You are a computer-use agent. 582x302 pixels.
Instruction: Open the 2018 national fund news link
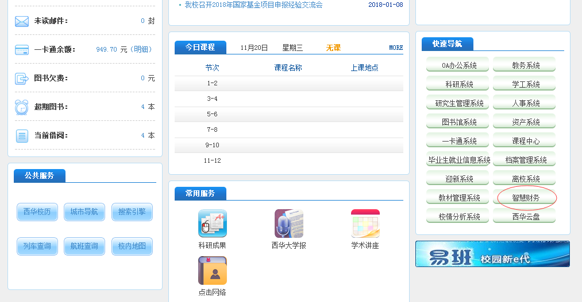[253, 5]
